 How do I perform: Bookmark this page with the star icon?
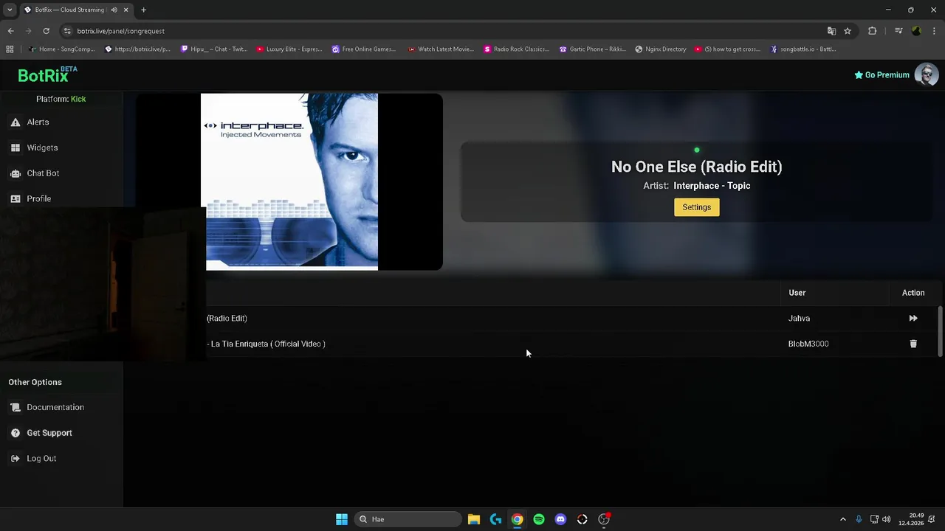pyautogui.click(x=848, y=31)
